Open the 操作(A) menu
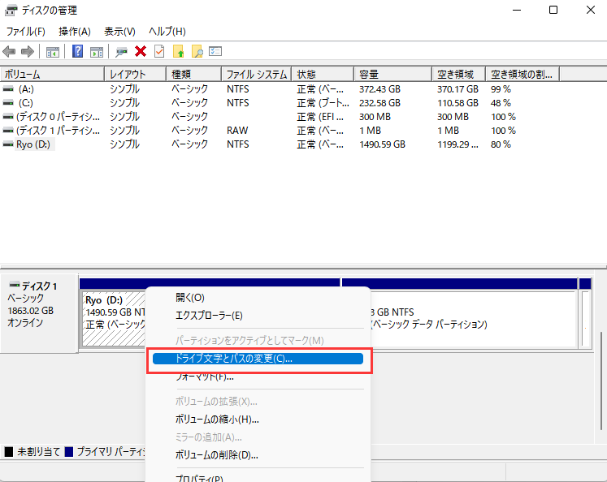This screenshot has width=607, height=482. pos(75,31)
